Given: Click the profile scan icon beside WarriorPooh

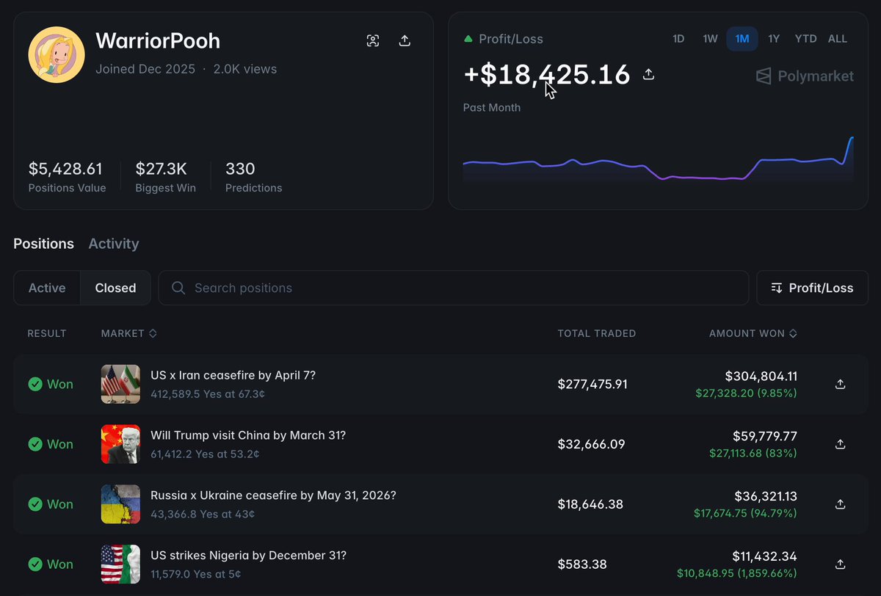Looking at the screenshot, I should point(373,40).
